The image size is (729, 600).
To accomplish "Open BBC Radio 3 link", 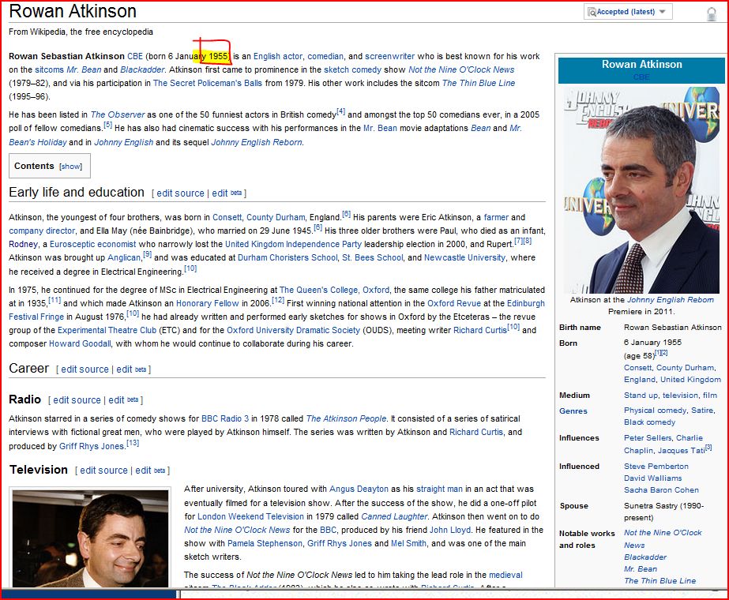I will click(225, 418).
